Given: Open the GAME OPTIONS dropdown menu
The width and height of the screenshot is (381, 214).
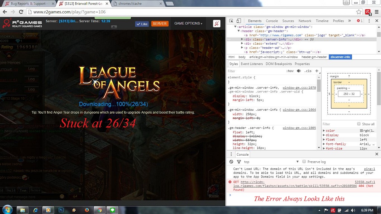Looking at the screenshot, I should pos(188,23).
